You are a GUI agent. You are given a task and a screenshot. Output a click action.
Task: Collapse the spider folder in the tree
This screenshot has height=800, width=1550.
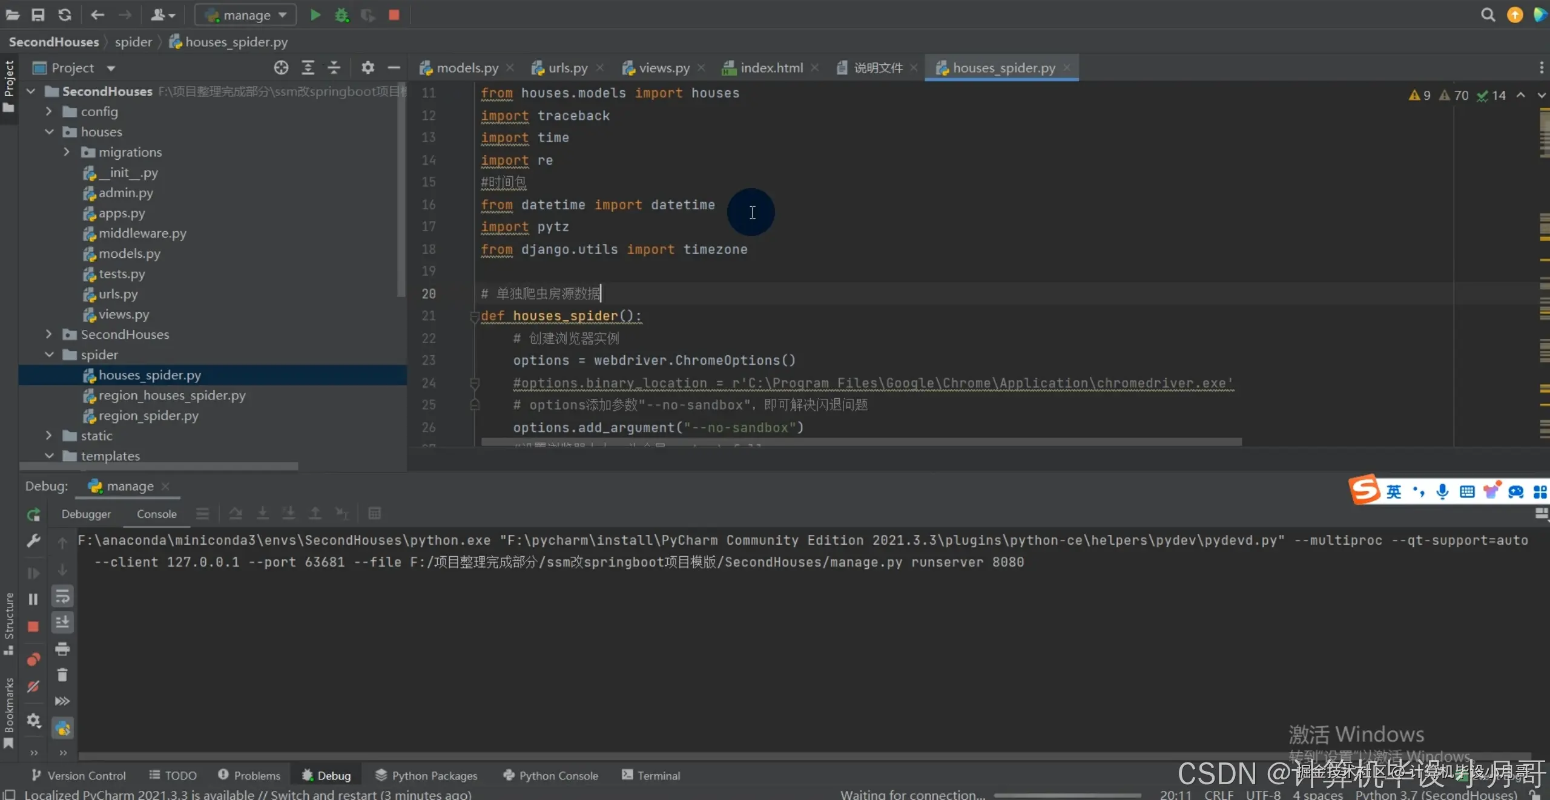(x=49, y=355)
